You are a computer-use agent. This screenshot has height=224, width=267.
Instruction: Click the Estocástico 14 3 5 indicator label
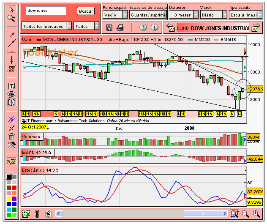[41, 170]
